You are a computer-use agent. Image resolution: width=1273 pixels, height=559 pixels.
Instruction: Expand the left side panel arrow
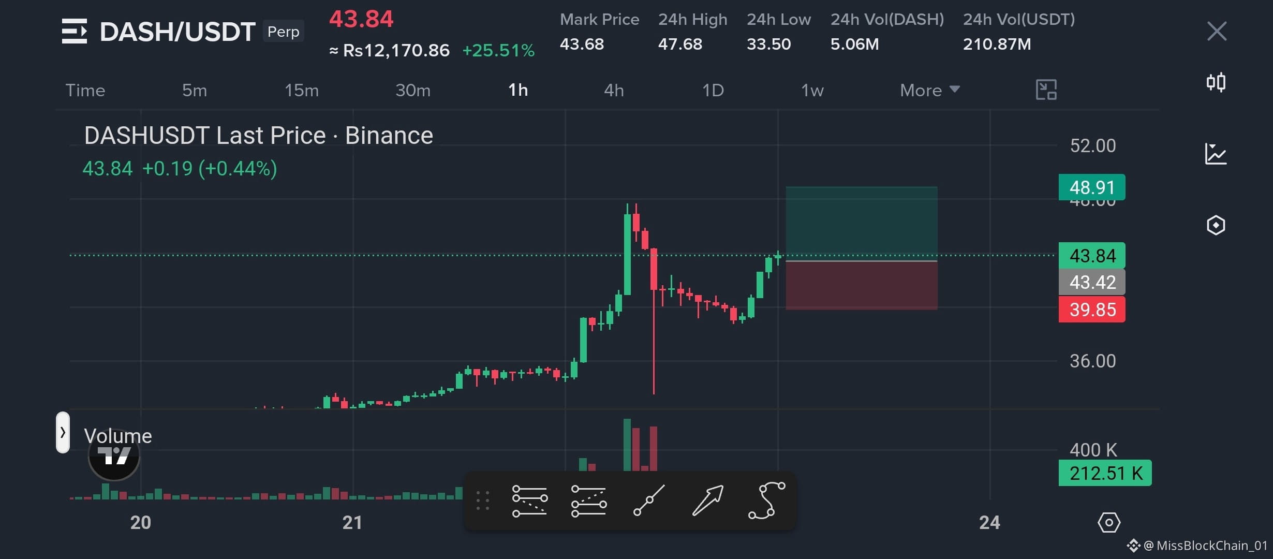(x=63, y=432)
